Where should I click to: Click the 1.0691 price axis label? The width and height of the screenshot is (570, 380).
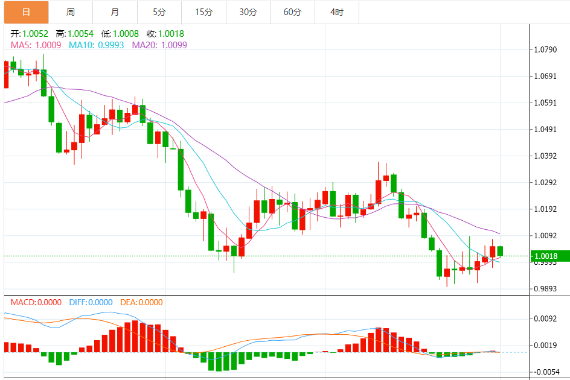tap(545, 76)
